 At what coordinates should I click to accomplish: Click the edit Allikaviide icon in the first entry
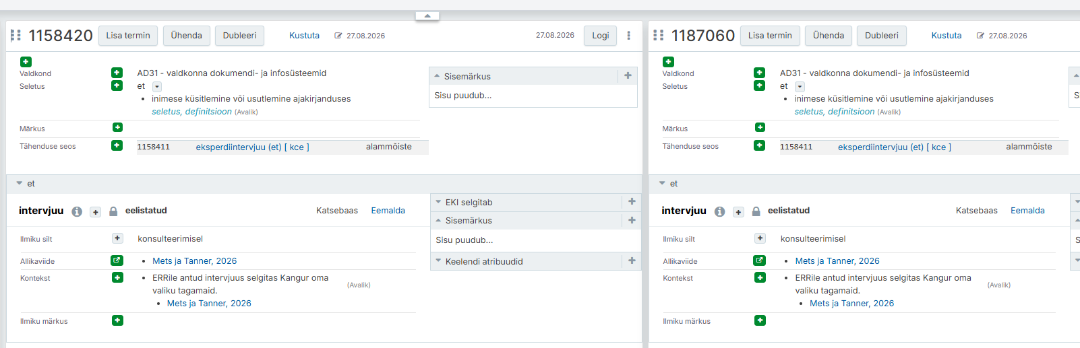(x=117, y=260)
